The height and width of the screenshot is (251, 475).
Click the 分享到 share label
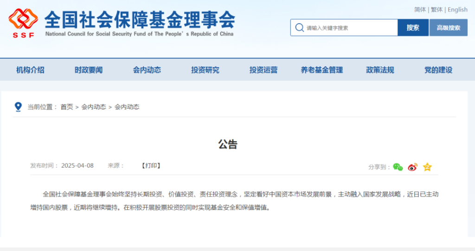(x=379, y=167)
